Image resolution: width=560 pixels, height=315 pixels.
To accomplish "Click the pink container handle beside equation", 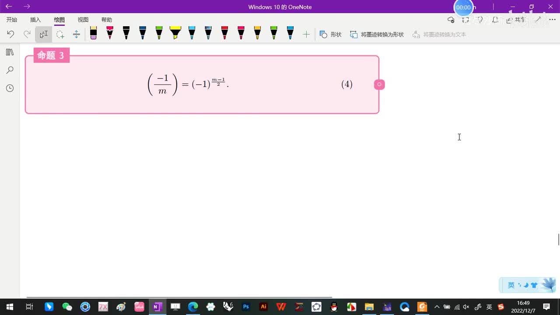I will 379,84.
